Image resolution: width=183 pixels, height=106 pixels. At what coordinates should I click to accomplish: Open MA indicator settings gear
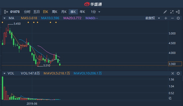coord(178,18)
